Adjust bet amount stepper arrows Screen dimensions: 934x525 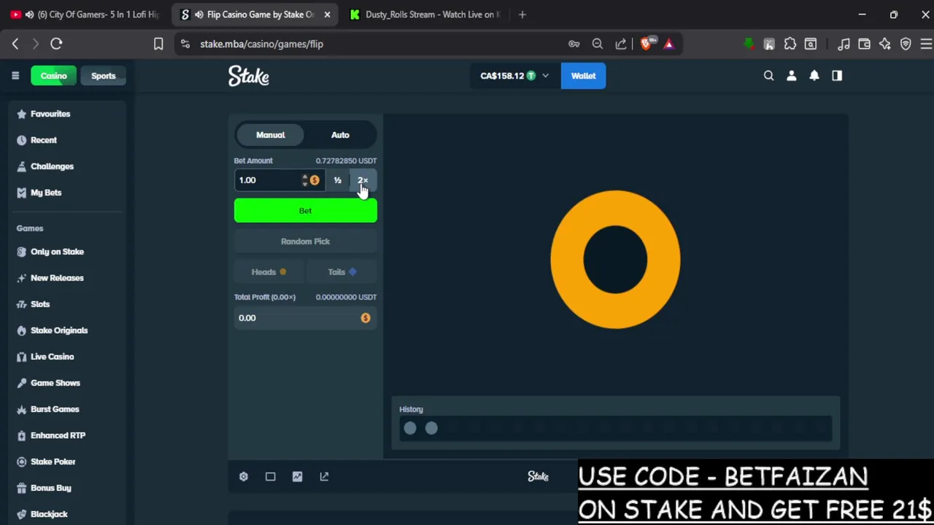tap(305, 180)
